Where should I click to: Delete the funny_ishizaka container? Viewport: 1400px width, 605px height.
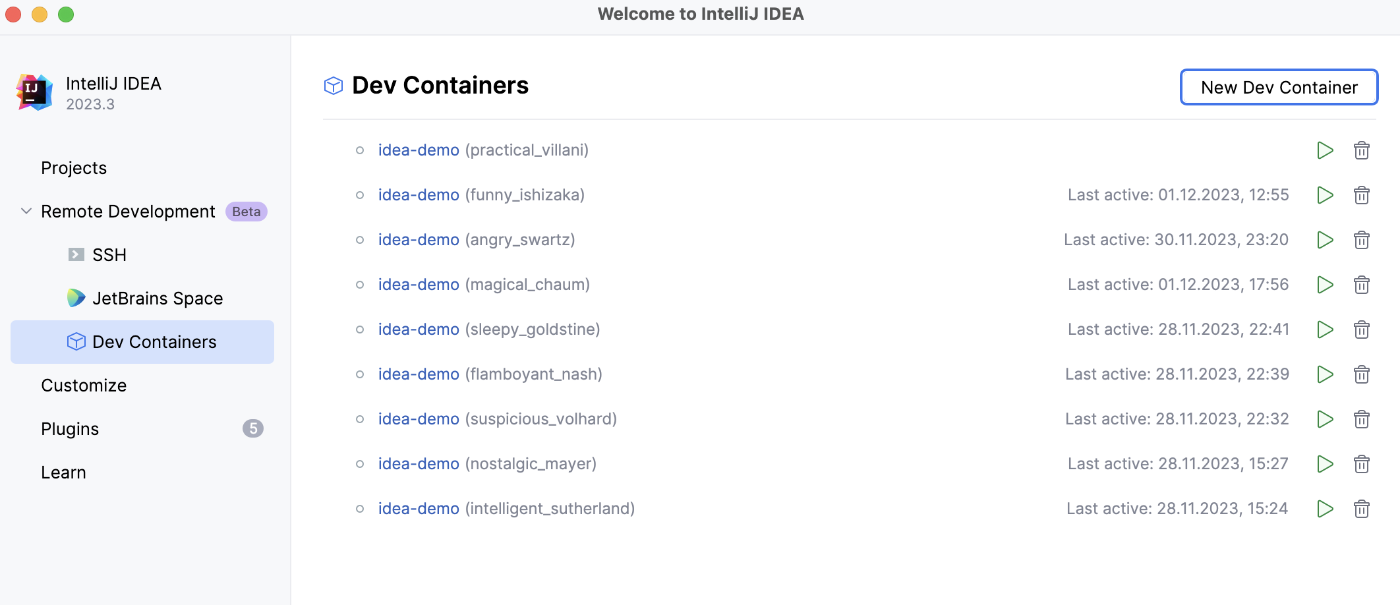point(1362,195)
